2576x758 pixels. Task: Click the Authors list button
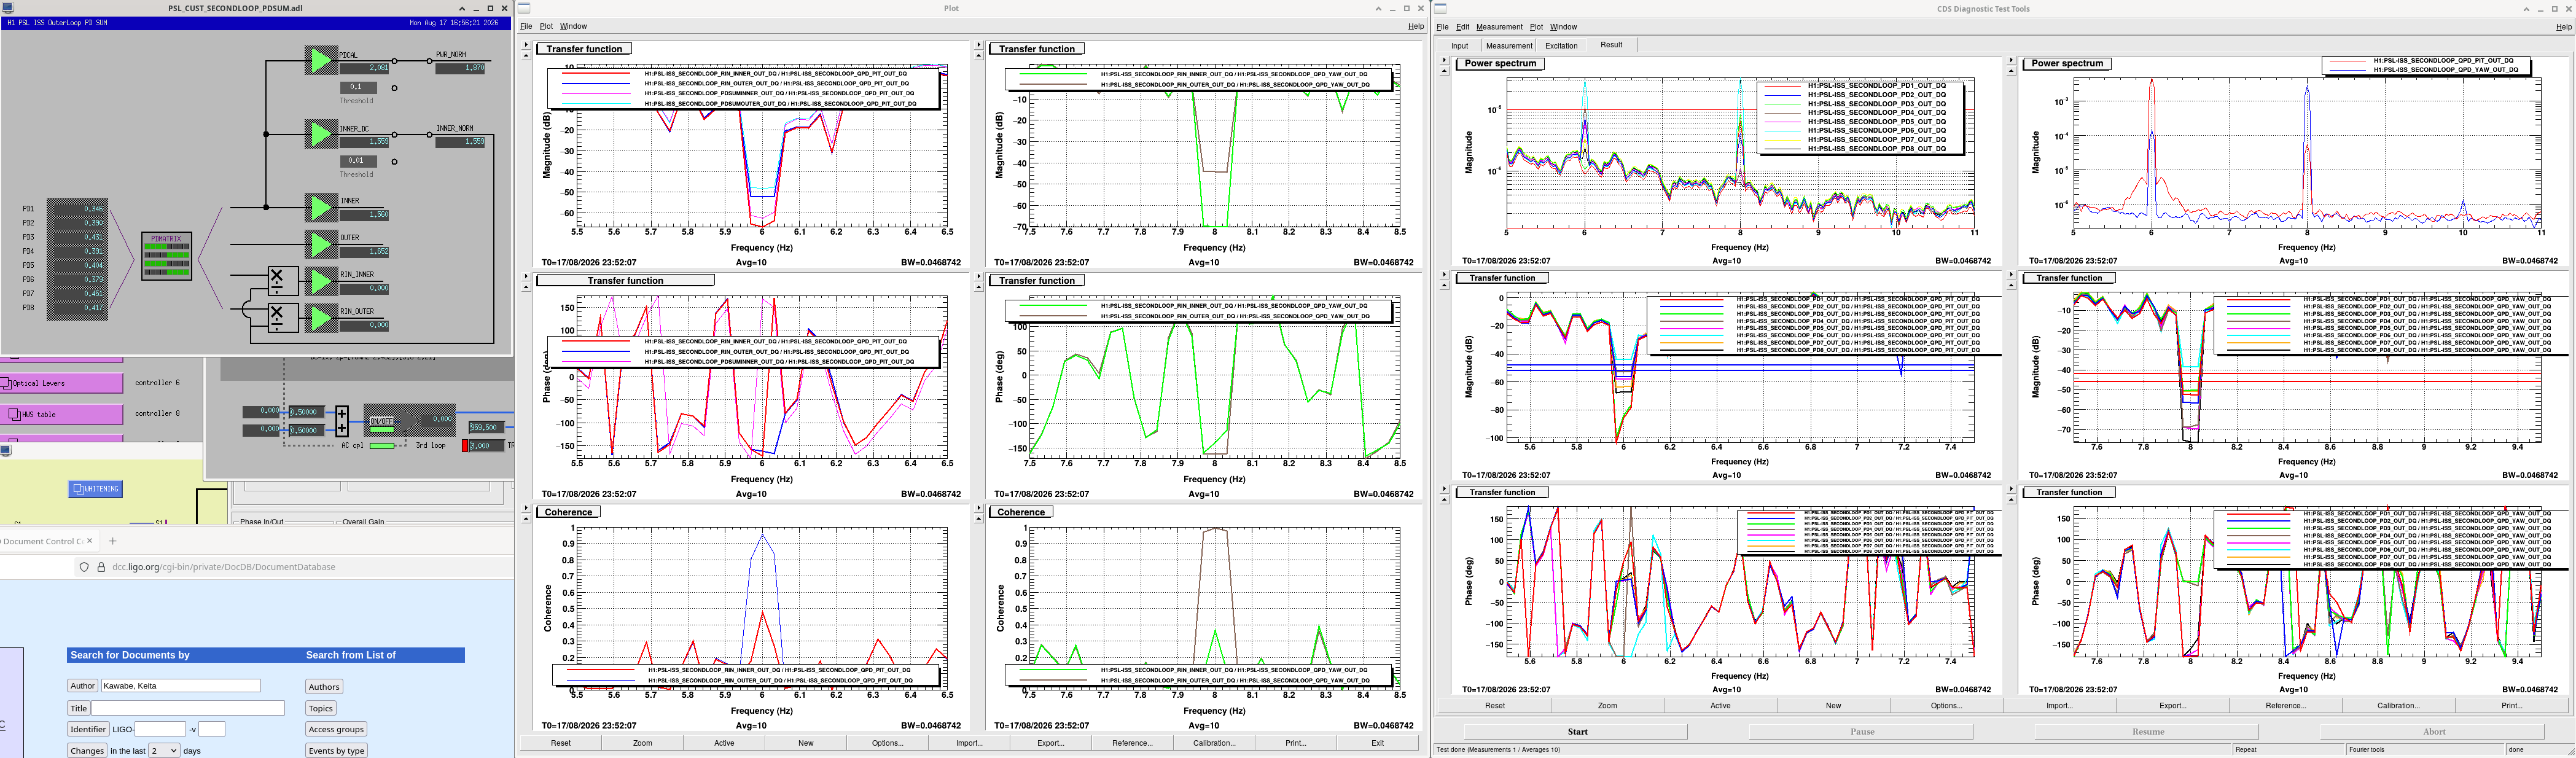tap(324, 687)
